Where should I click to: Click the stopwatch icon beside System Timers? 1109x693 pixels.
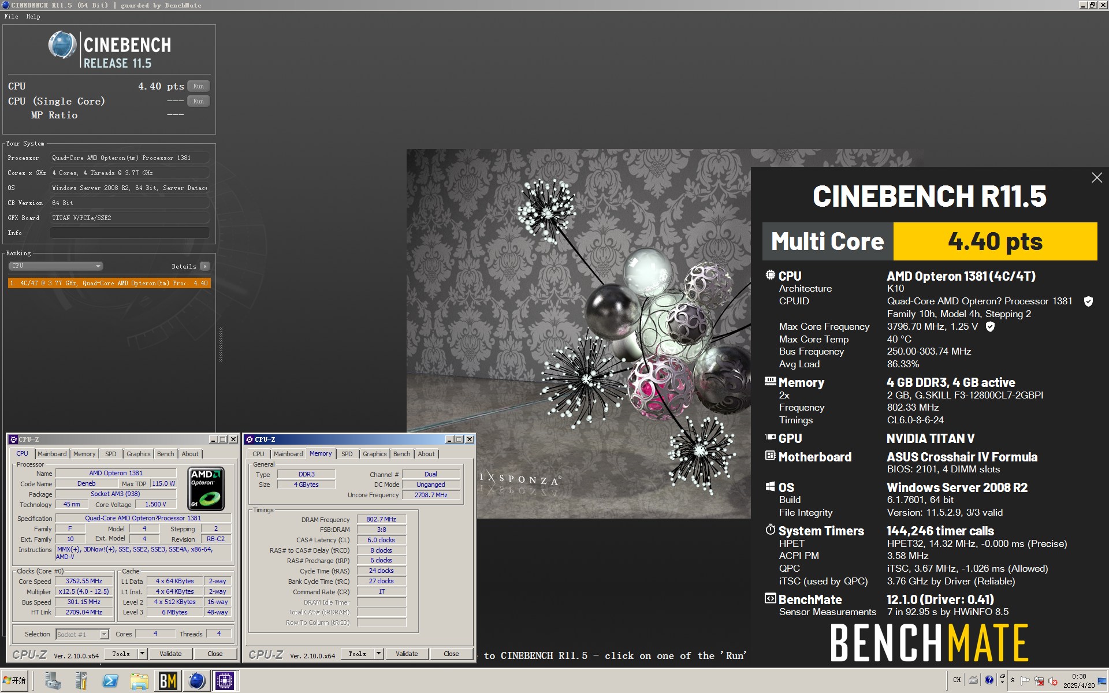pyautogui.click(x=770, y=530)
